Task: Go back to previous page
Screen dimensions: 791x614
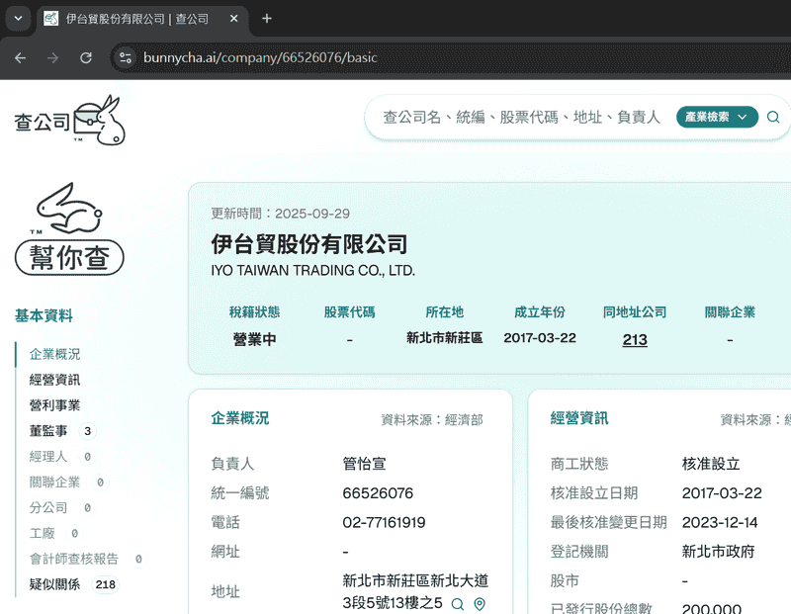Action: click(20, 58)
